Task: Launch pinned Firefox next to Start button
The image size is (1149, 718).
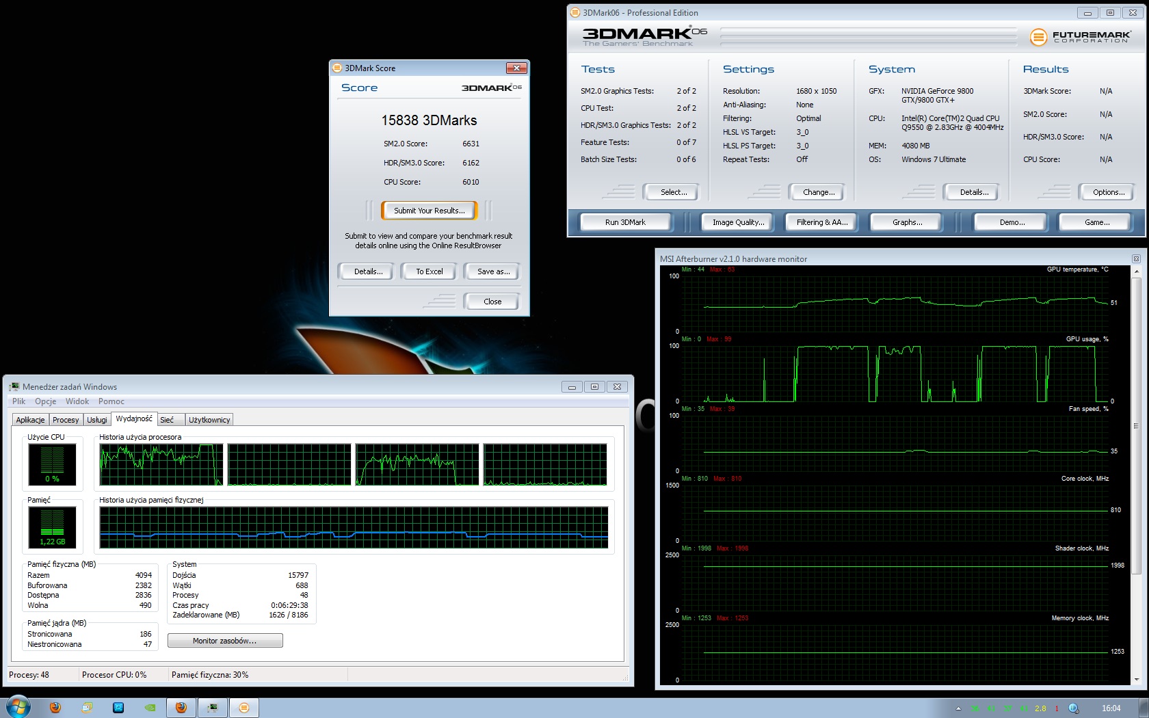Action: 55,708
